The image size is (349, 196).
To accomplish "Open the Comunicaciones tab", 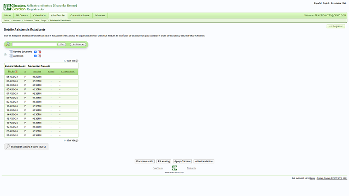I will (x=80, y=15).
